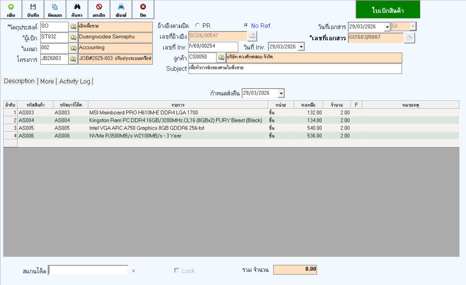Click the red x next to scan field

click(x=133, y=271)
